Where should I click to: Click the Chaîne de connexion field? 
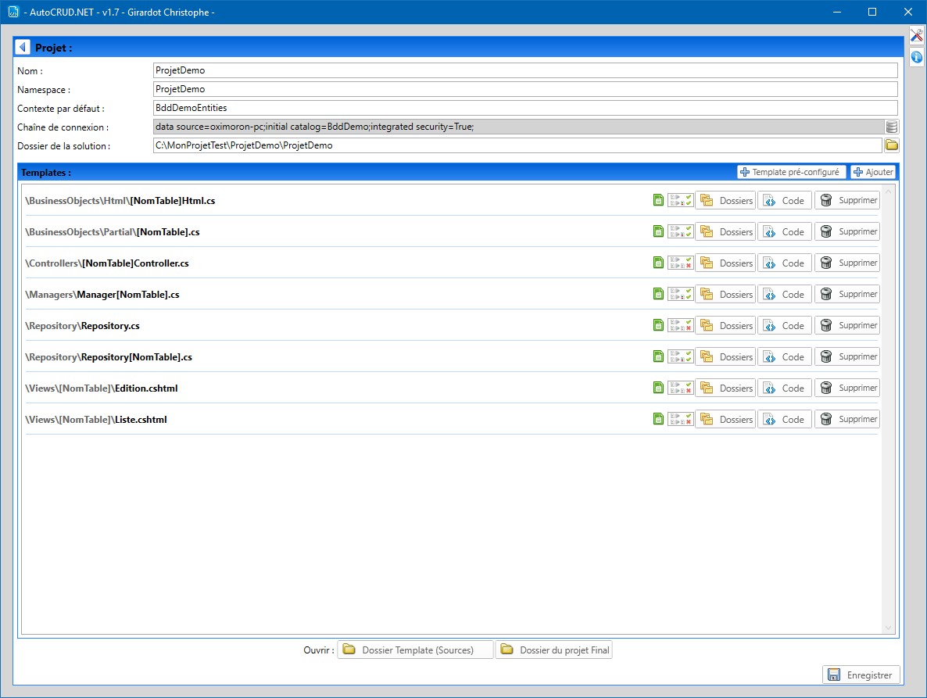(x=518, y=127)
